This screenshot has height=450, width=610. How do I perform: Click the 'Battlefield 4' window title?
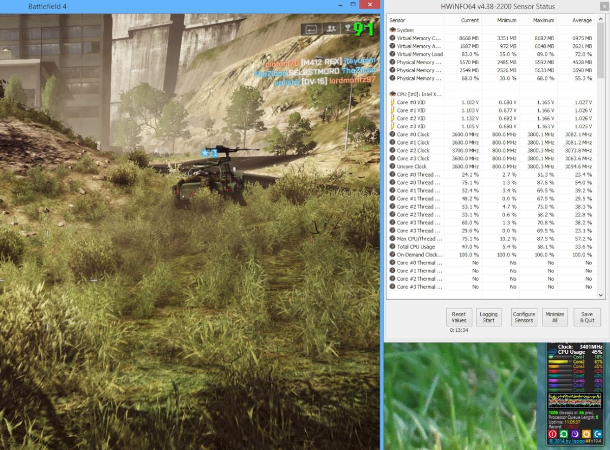tap(47, 6)
